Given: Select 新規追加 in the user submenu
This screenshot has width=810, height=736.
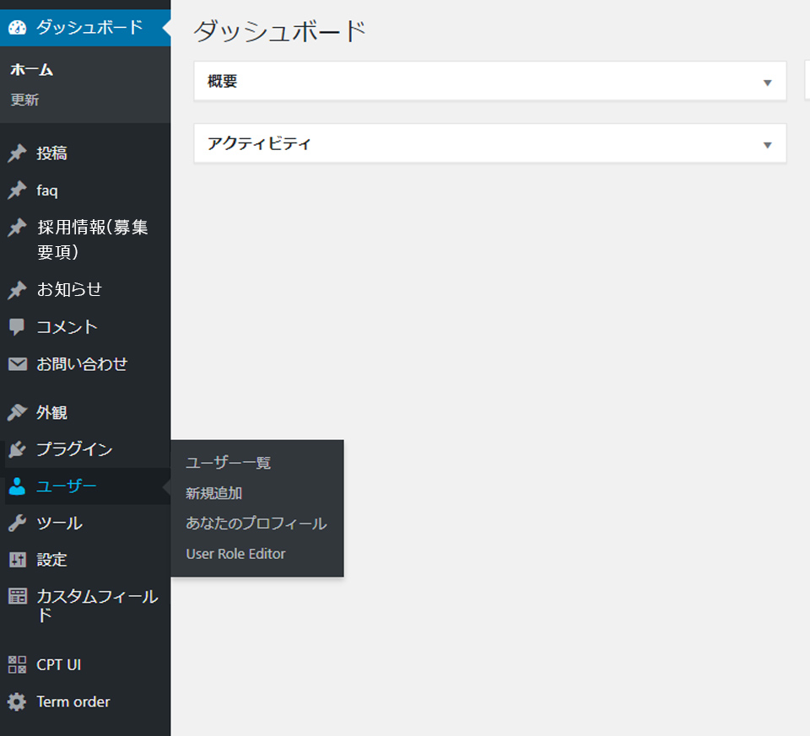Looking at the screenshot, I should click(214, 493).
